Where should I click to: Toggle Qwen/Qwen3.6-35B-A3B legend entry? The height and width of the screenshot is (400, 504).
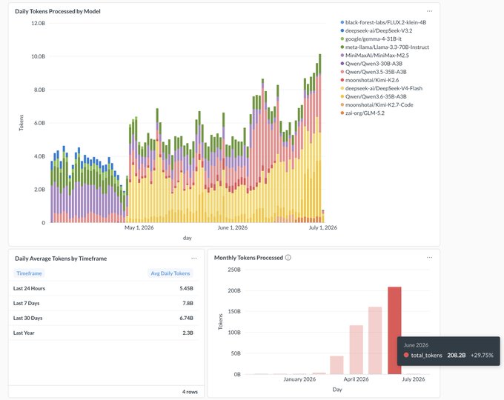[373, 97]
